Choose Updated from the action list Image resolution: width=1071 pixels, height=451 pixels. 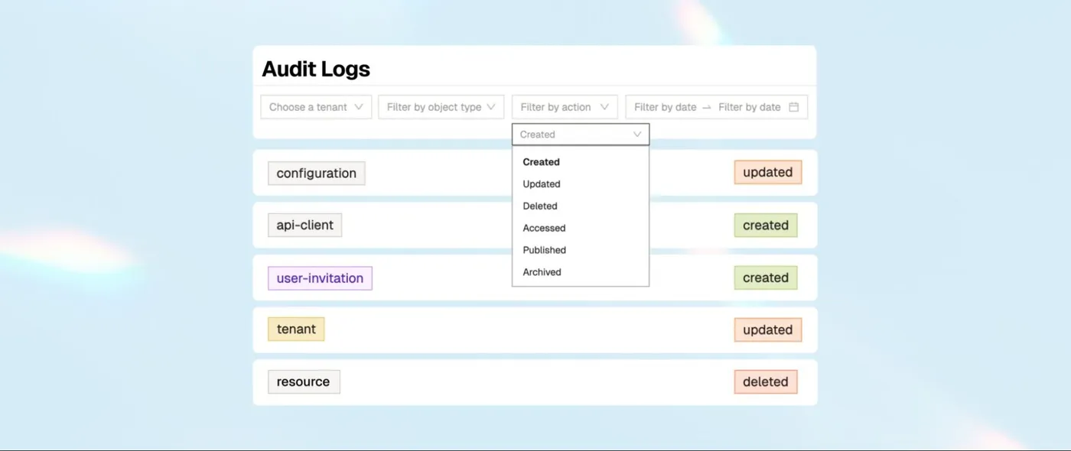(x=542, y=184)
